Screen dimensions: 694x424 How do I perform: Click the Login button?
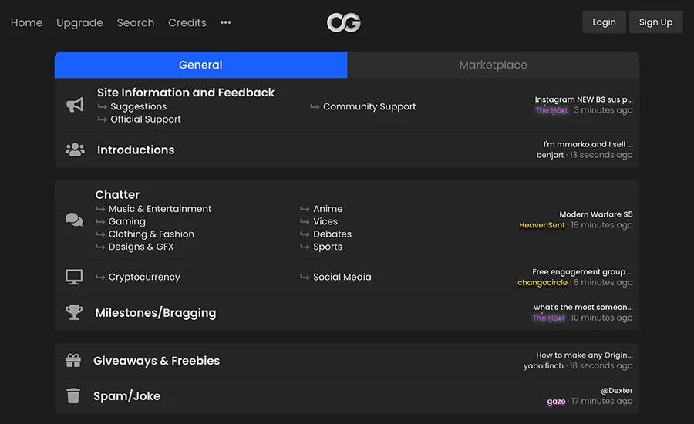point(604,22)
